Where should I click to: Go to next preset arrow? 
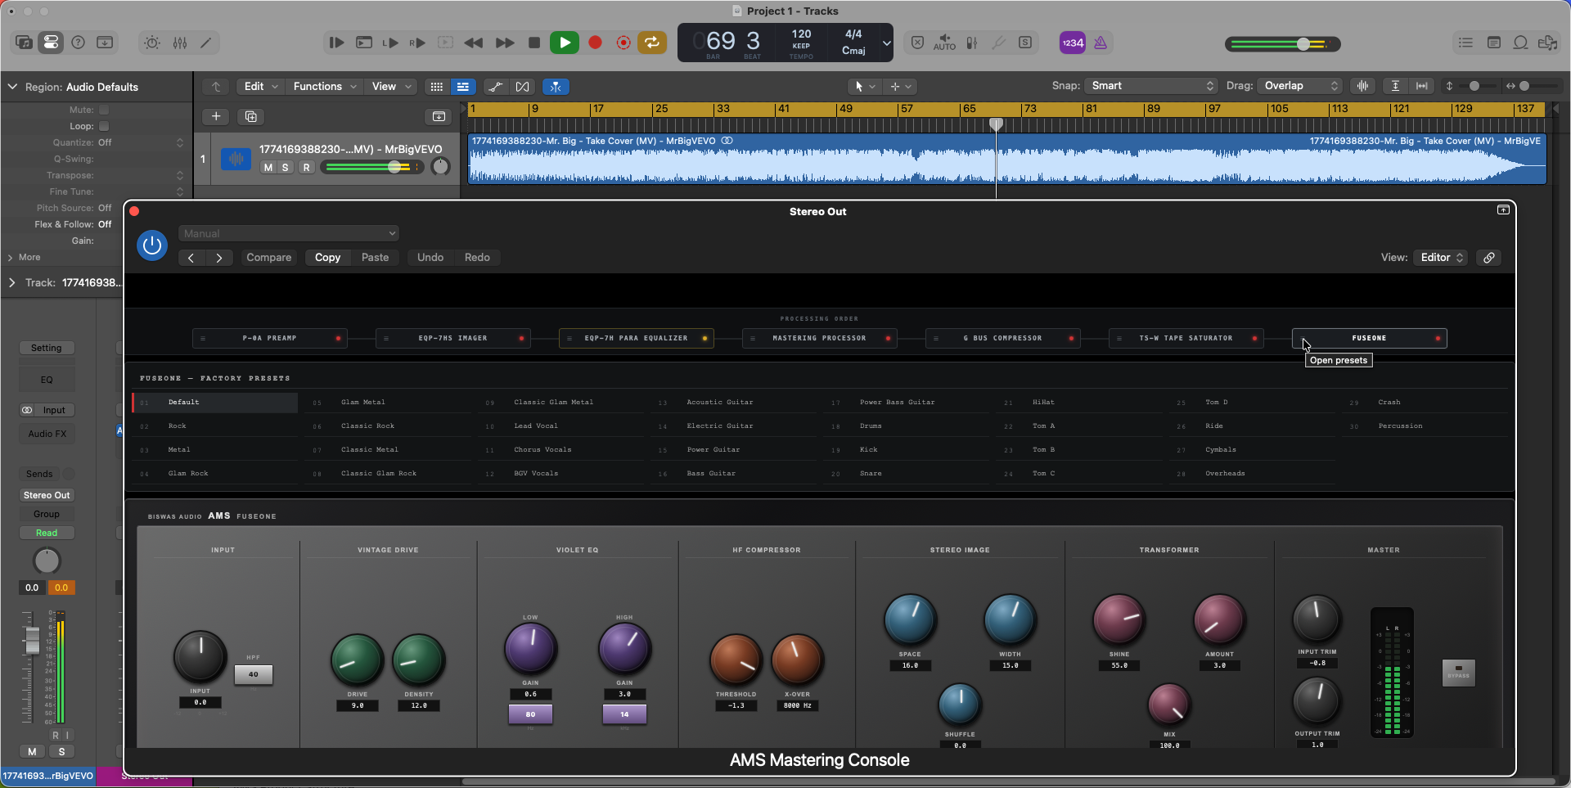[219, 258]
